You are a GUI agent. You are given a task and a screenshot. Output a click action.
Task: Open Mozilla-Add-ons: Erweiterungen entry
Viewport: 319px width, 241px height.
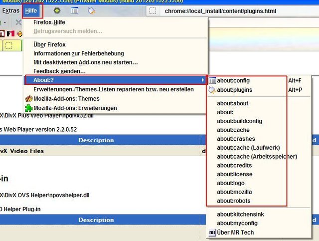point(116,108)
